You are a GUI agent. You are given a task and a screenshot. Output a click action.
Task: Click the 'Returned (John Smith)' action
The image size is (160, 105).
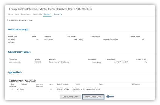93,89
